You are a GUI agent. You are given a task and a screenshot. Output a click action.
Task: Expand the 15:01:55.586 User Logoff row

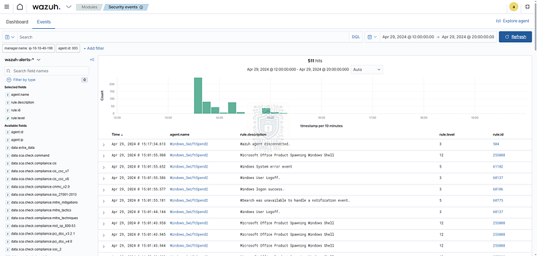click(x=104, y=178)
